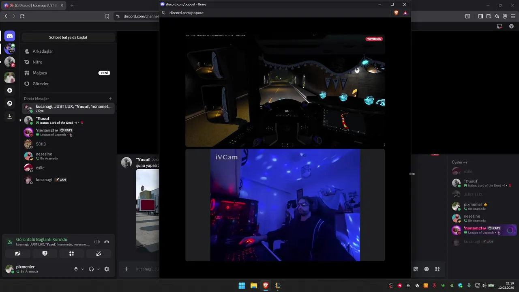Reload page in main Brave window
Image resolution: width=519 pixels, height=292 pixels.
[22, 16]
